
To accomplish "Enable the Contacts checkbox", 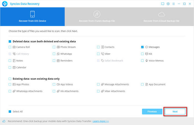I will point(98,47).
